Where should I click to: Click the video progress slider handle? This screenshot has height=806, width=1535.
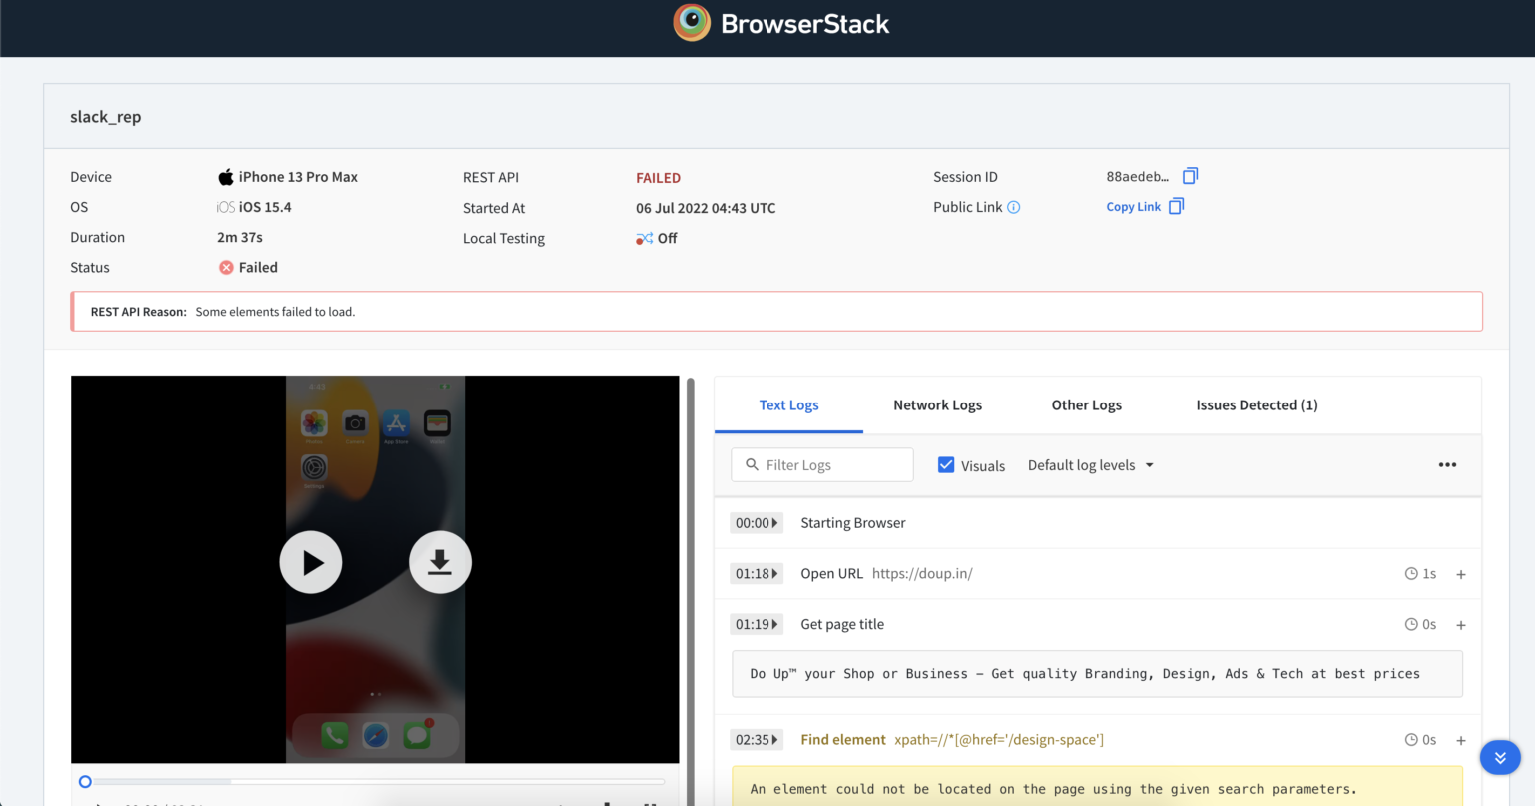pyautogui.click(x=85, y=781)
